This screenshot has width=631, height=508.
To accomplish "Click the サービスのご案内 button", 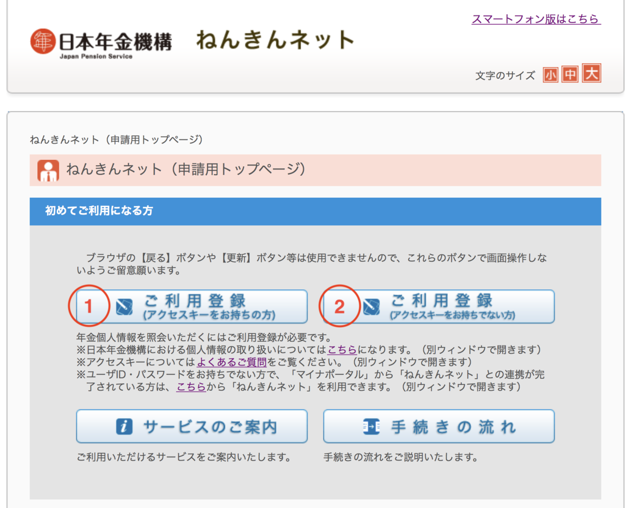I will (x=192, y=426).
